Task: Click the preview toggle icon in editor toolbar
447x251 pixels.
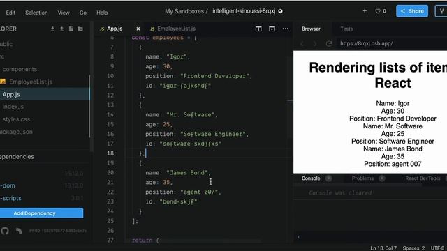Action: click(272, 29)
